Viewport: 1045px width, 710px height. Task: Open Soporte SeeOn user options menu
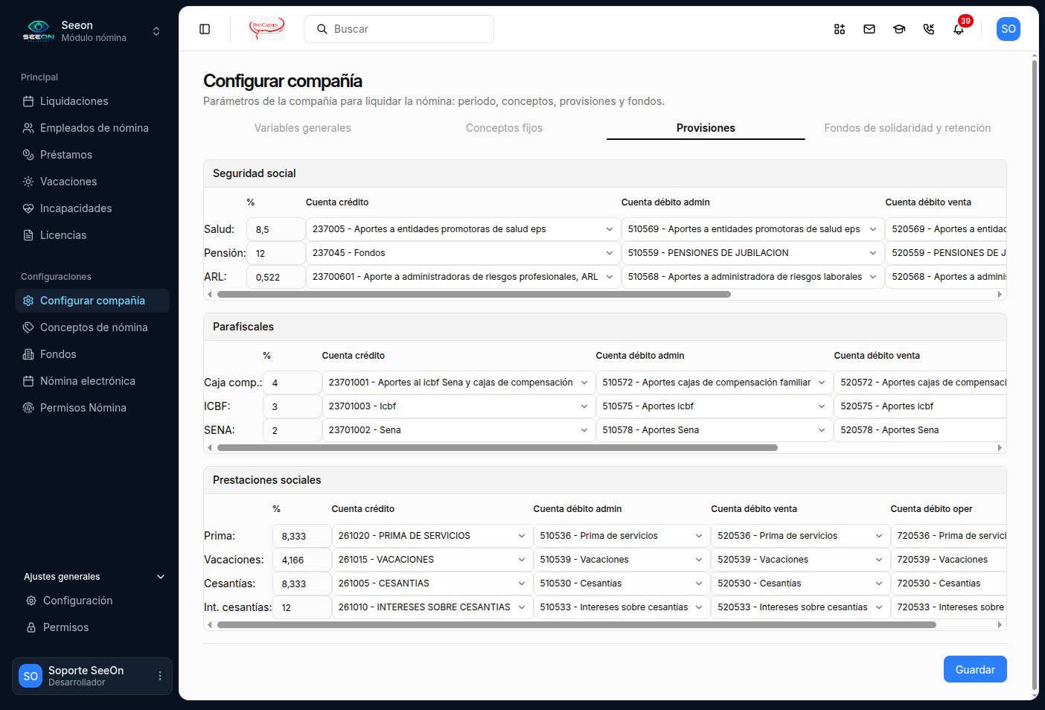pyautogui.click(x=159, y=676)
